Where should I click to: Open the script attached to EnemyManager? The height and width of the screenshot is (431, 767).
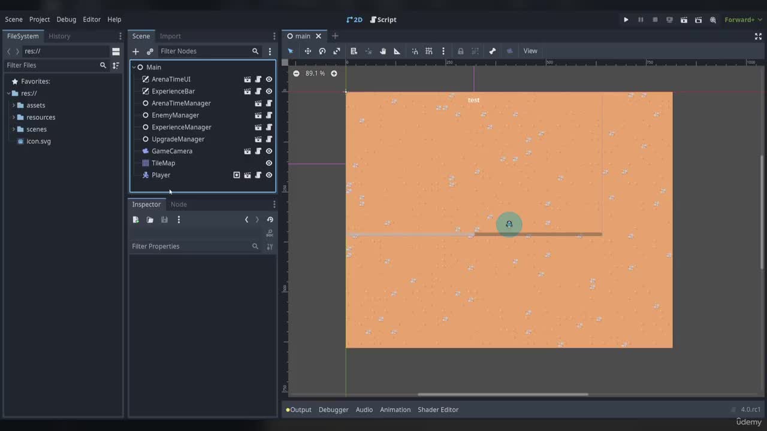tap(269, 115)
